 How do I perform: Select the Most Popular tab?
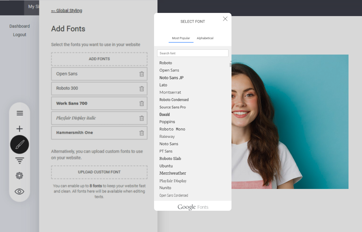coord(181,38)
